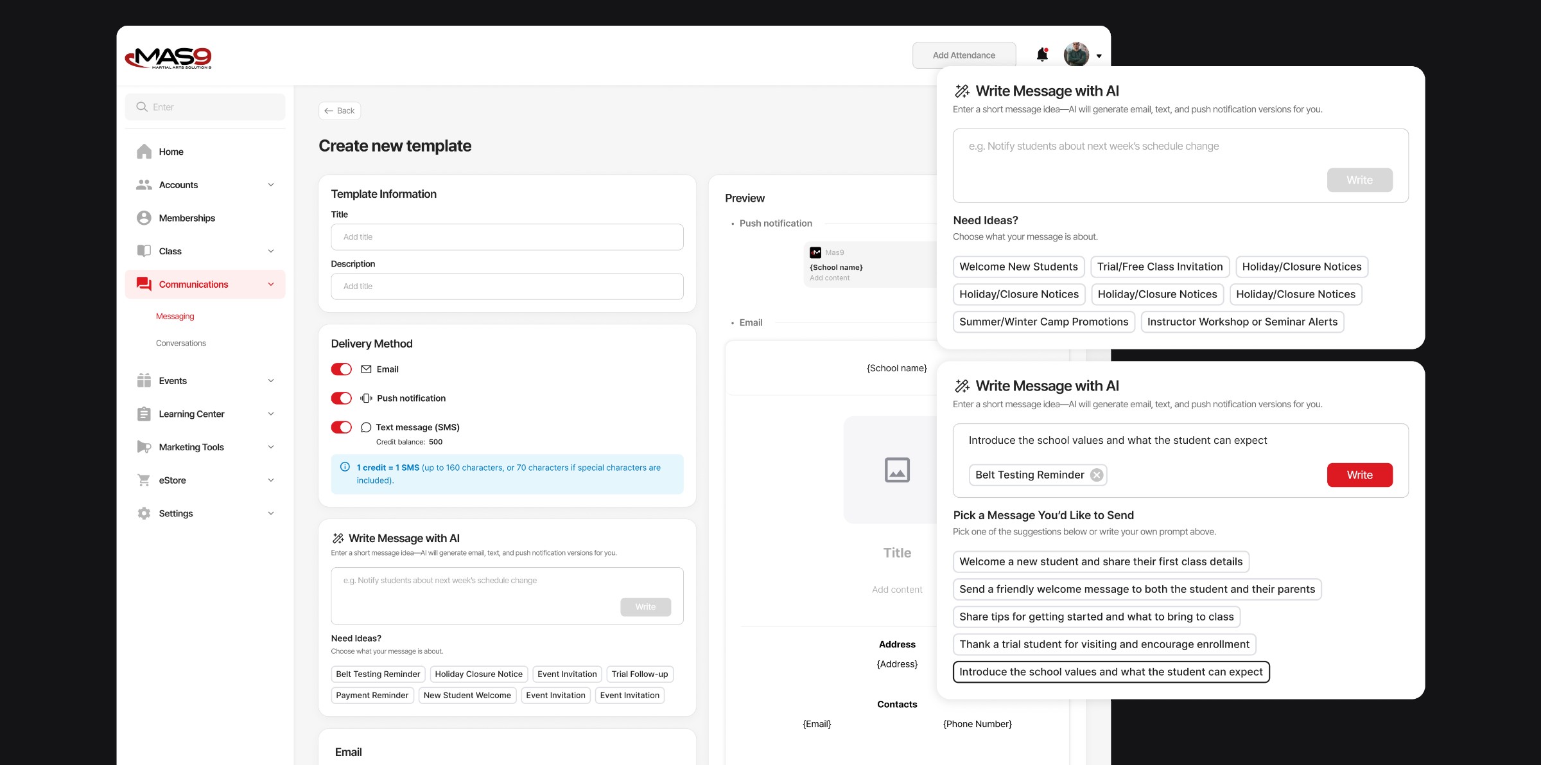This screenshot has width=1541, height=765.
Task: Select the Welcome New Students idea chip
Action: pos(1018,267)
